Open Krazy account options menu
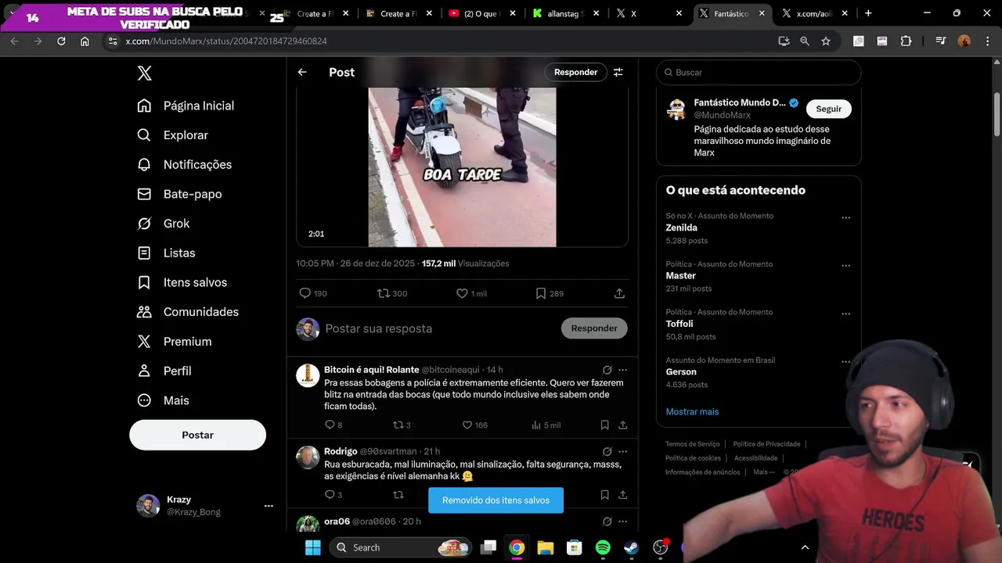The image size is (1002, 563). (x=269, y=506)
